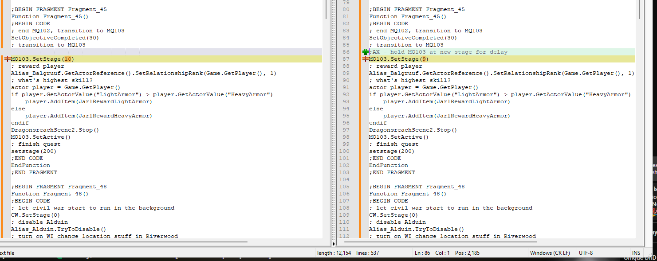This screenshot has width=657, height=261.
Task: Click the small arrow below the pane splitter
Action: tap(334, 244)
